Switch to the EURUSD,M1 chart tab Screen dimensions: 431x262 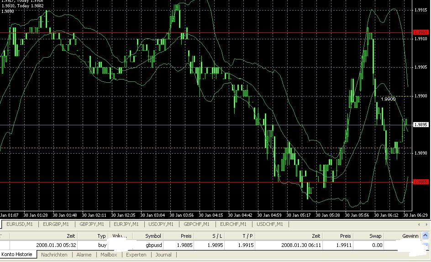click(x=19, y=224)
